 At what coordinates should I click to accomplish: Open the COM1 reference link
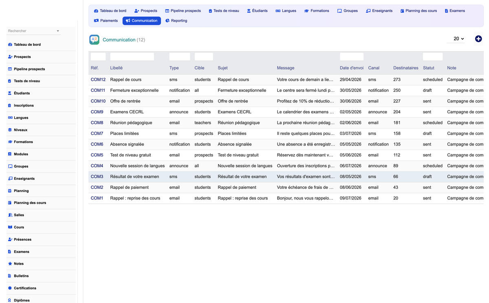click(x=97, y=198)
